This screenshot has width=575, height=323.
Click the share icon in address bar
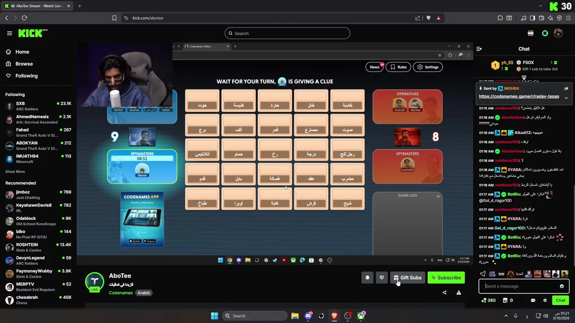click(x=418, y=18)
